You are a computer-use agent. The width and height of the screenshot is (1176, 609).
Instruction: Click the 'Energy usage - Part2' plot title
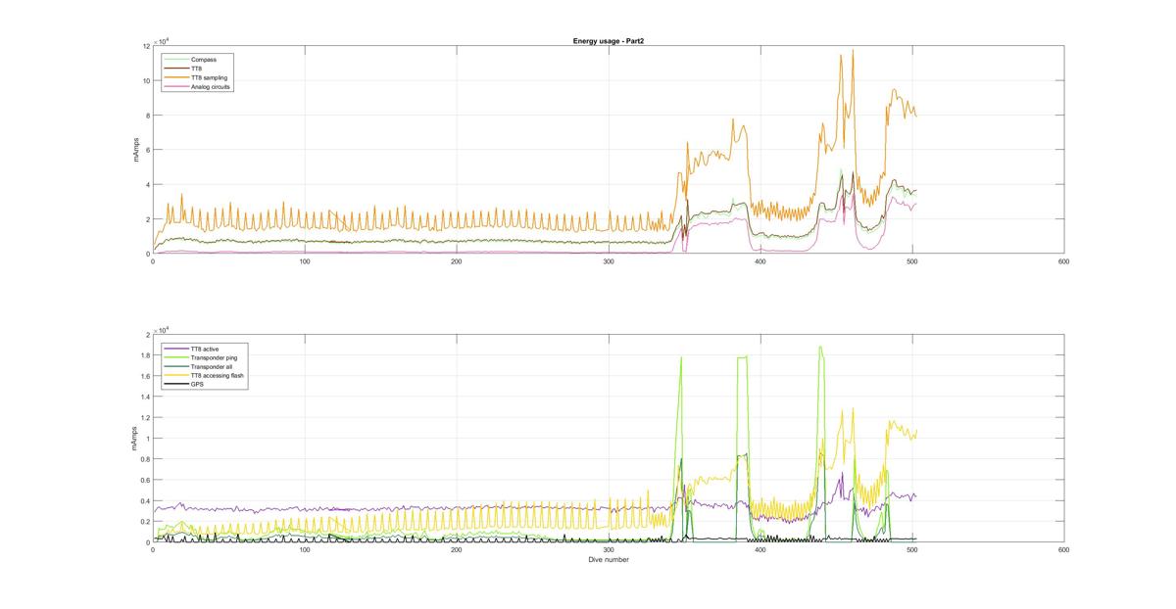[609, 41]
